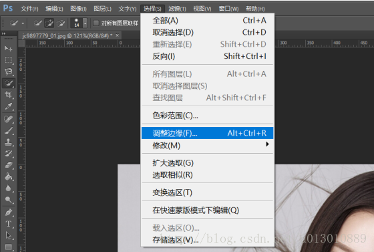Select the Lasso tool
The height and width of the screenshot is (252, 374).
[9, 72]
